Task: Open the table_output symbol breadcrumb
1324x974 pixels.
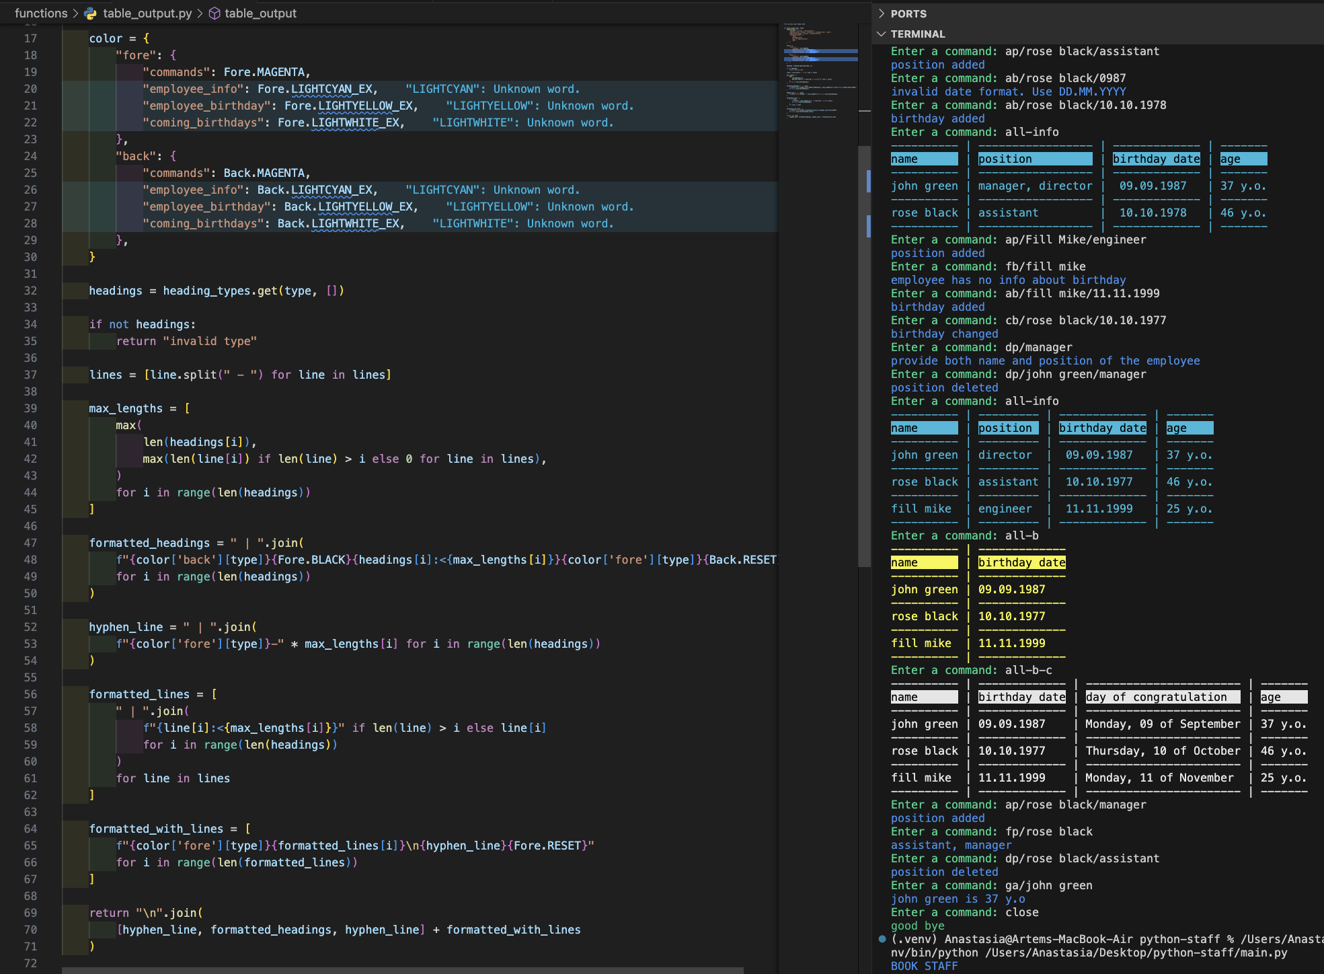Action: (260, 13)
